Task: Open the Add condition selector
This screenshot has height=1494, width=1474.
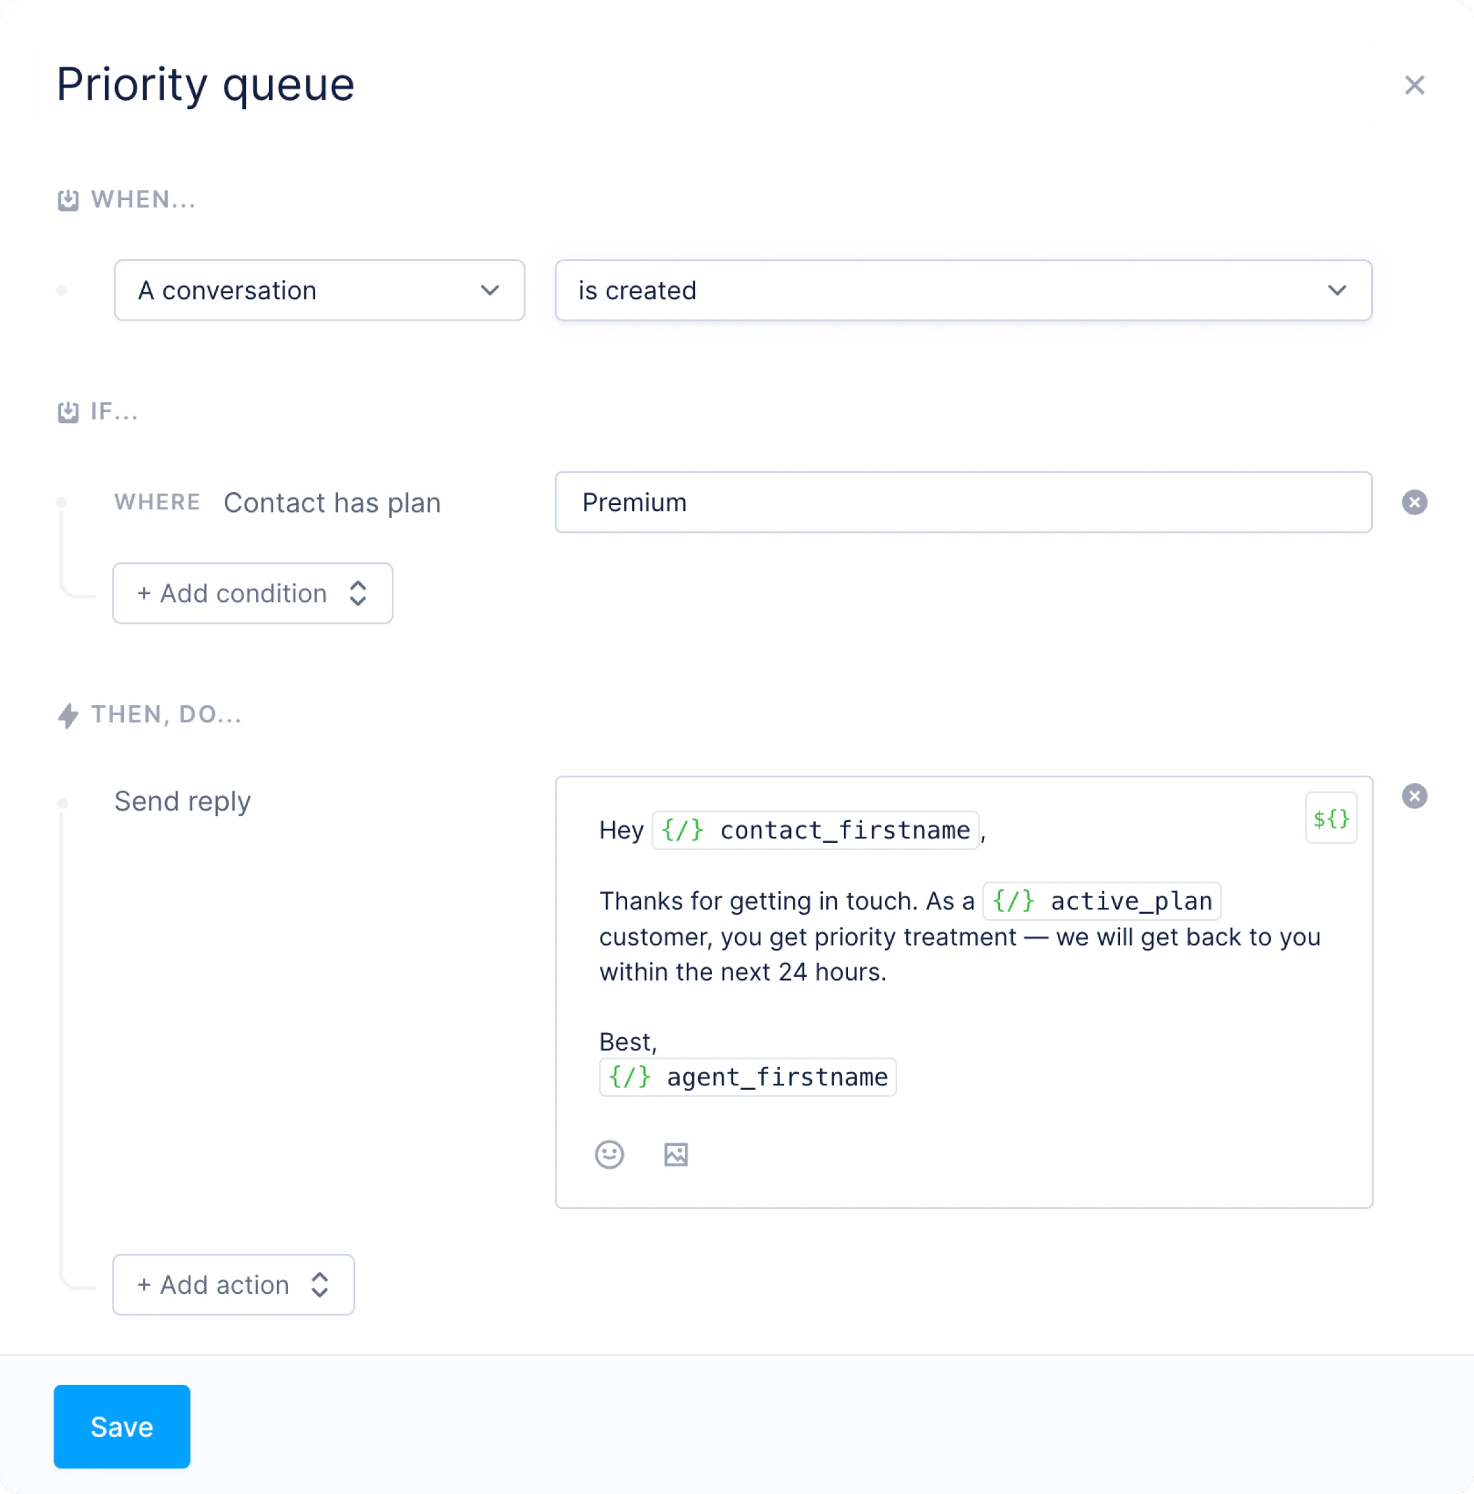Action: 252,594
